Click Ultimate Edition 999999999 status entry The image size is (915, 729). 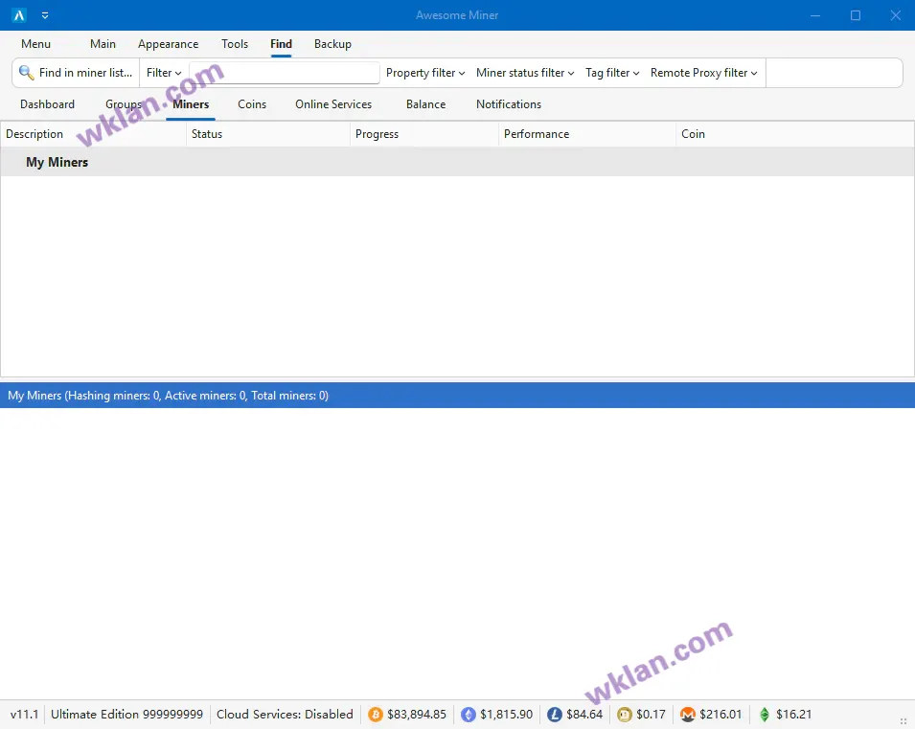tap(126, 715)
